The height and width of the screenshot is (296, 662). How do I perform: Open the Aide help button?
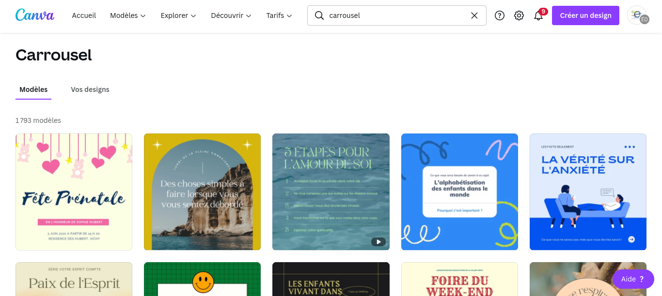(x=633, y=279)
